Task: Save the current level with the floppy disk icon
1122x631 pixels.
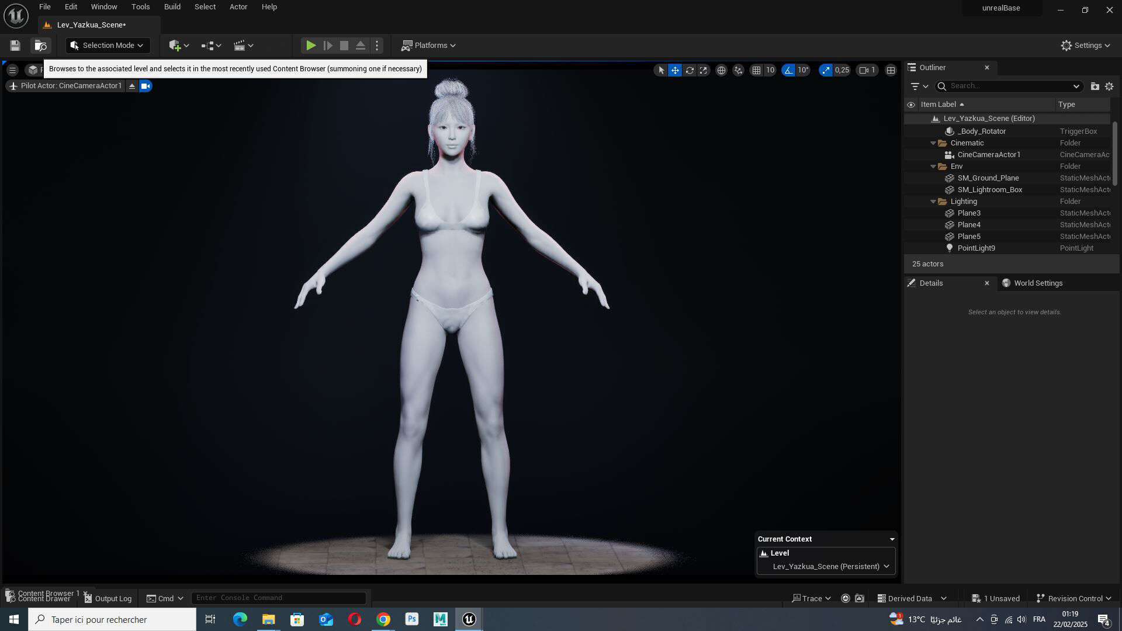Action: (15, 46)
